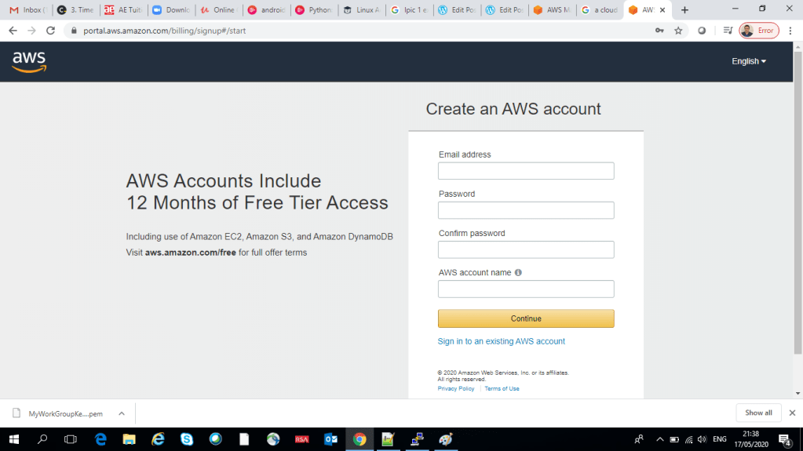803x451 pixels.
Task: Open the Chrome media control icon
Action: pos(728,31)
